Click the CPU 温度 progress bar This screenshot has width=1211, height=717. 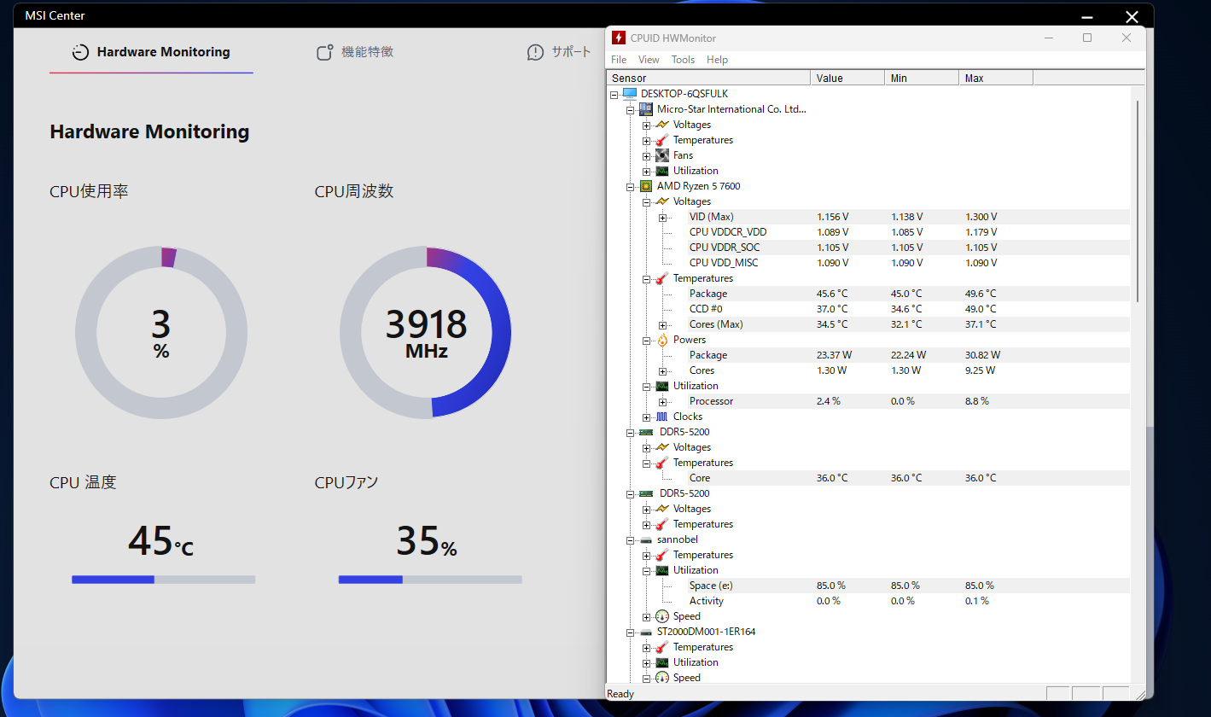tap(163, 580)
